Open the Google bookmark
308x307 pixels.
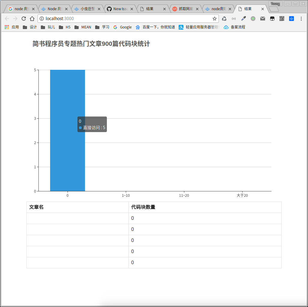tap(122, 27)
